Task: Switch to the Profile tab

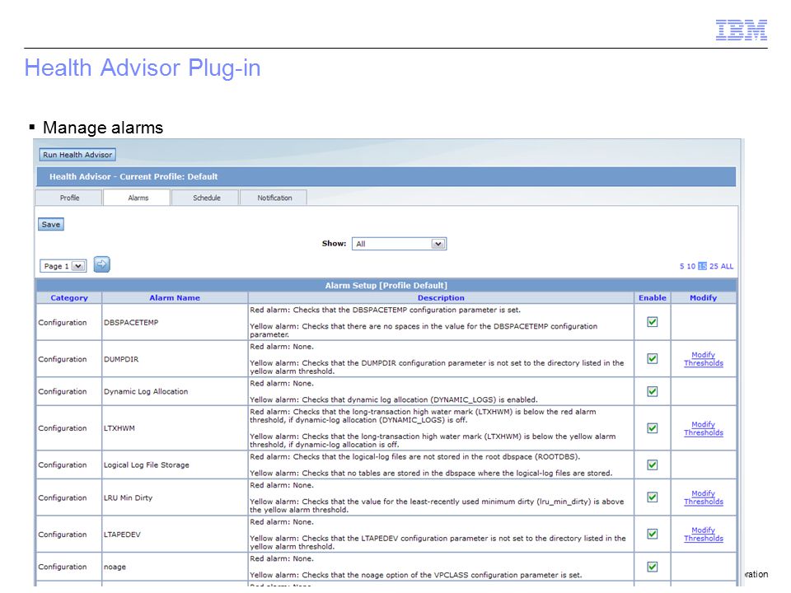Action: coord(69,198)
